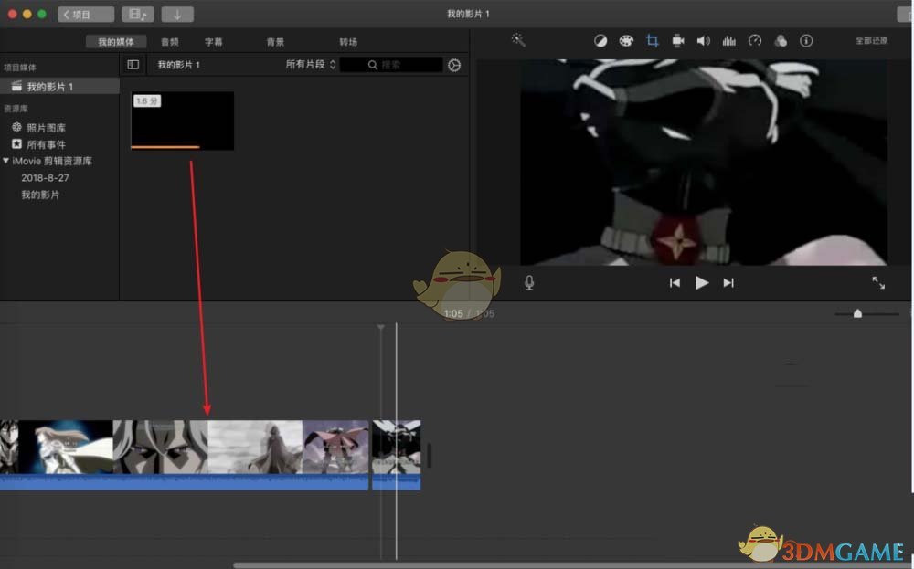Image resolution: width=914 pixels, height=569 pixels.
Task: Click the media search field
Action: [x=391, y=65]
